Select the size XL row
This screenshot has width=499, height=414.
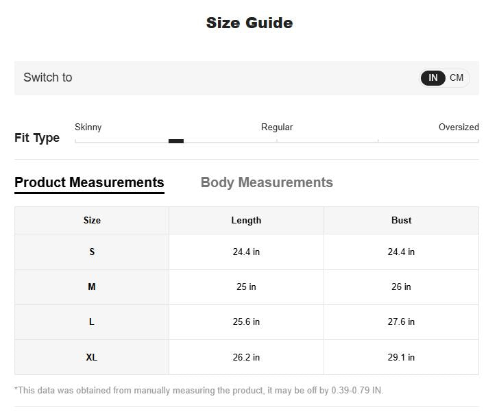pyautogui.click(x=92, y=357)
